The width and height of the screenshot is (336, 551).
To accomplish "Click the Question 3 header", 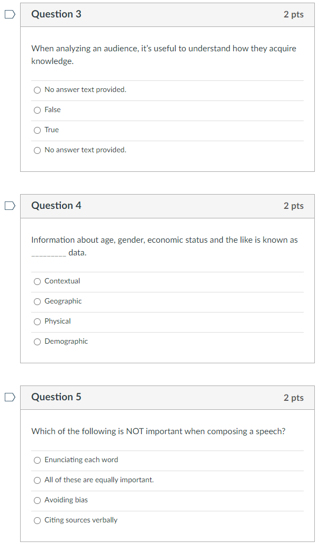I will (56, 14).
